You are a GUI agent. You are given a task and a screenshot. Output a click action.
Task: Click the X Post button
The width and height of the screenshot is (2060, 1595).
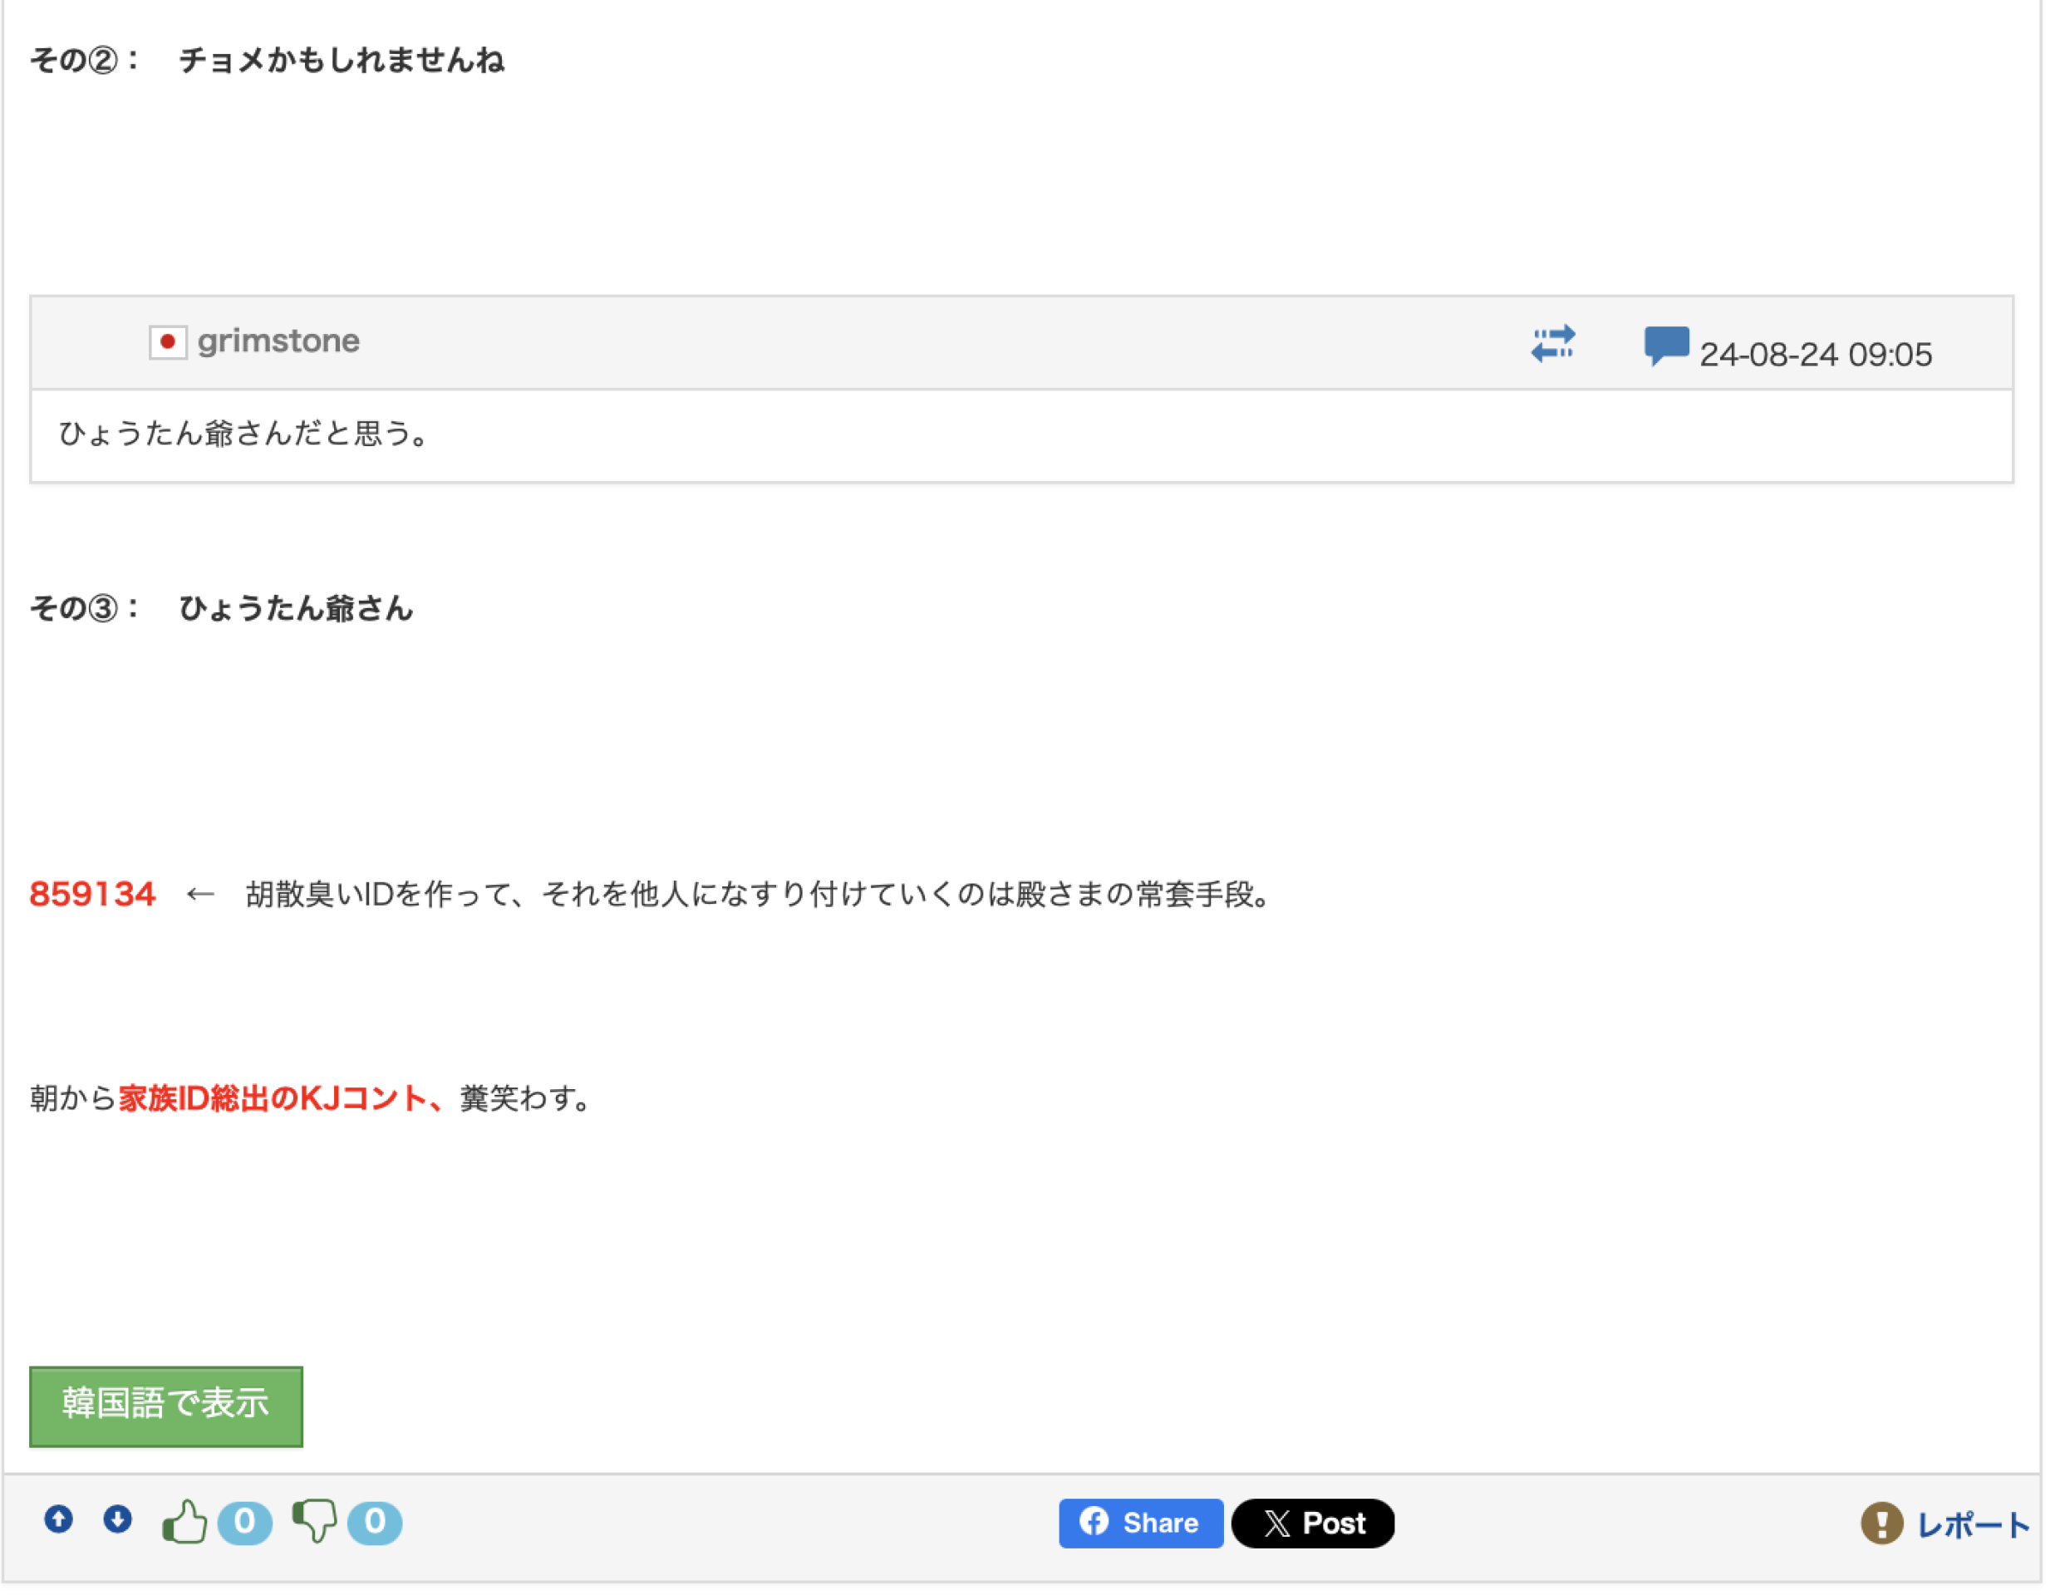[x=1313, y=1524]
